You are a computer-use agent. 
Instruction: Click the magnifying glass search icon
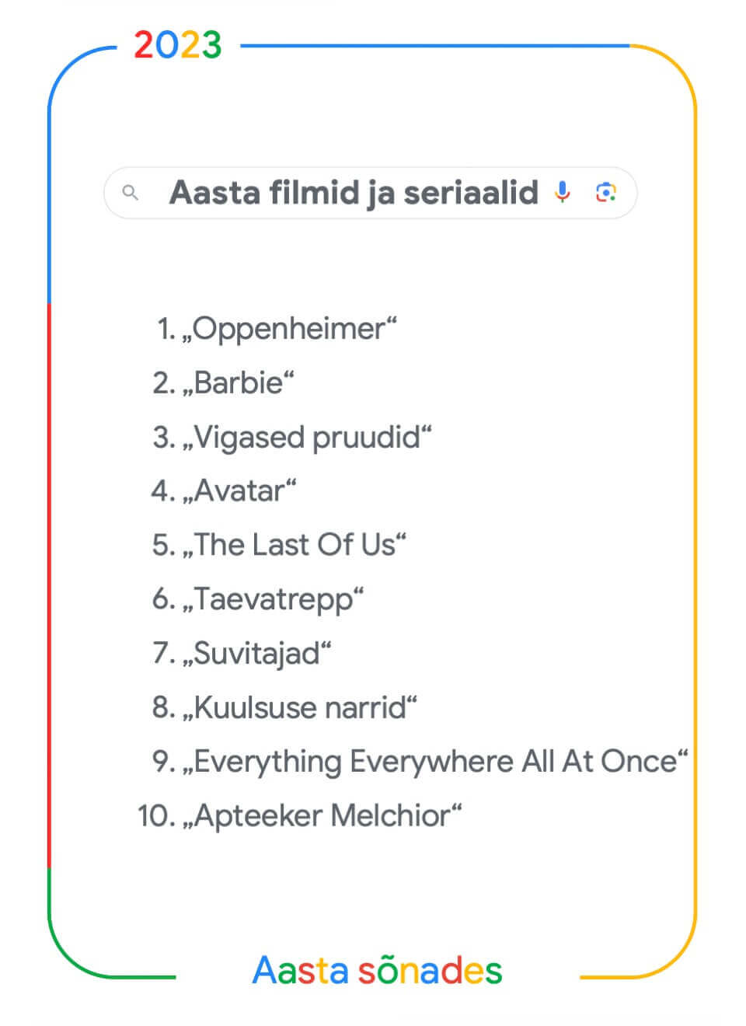131,192
